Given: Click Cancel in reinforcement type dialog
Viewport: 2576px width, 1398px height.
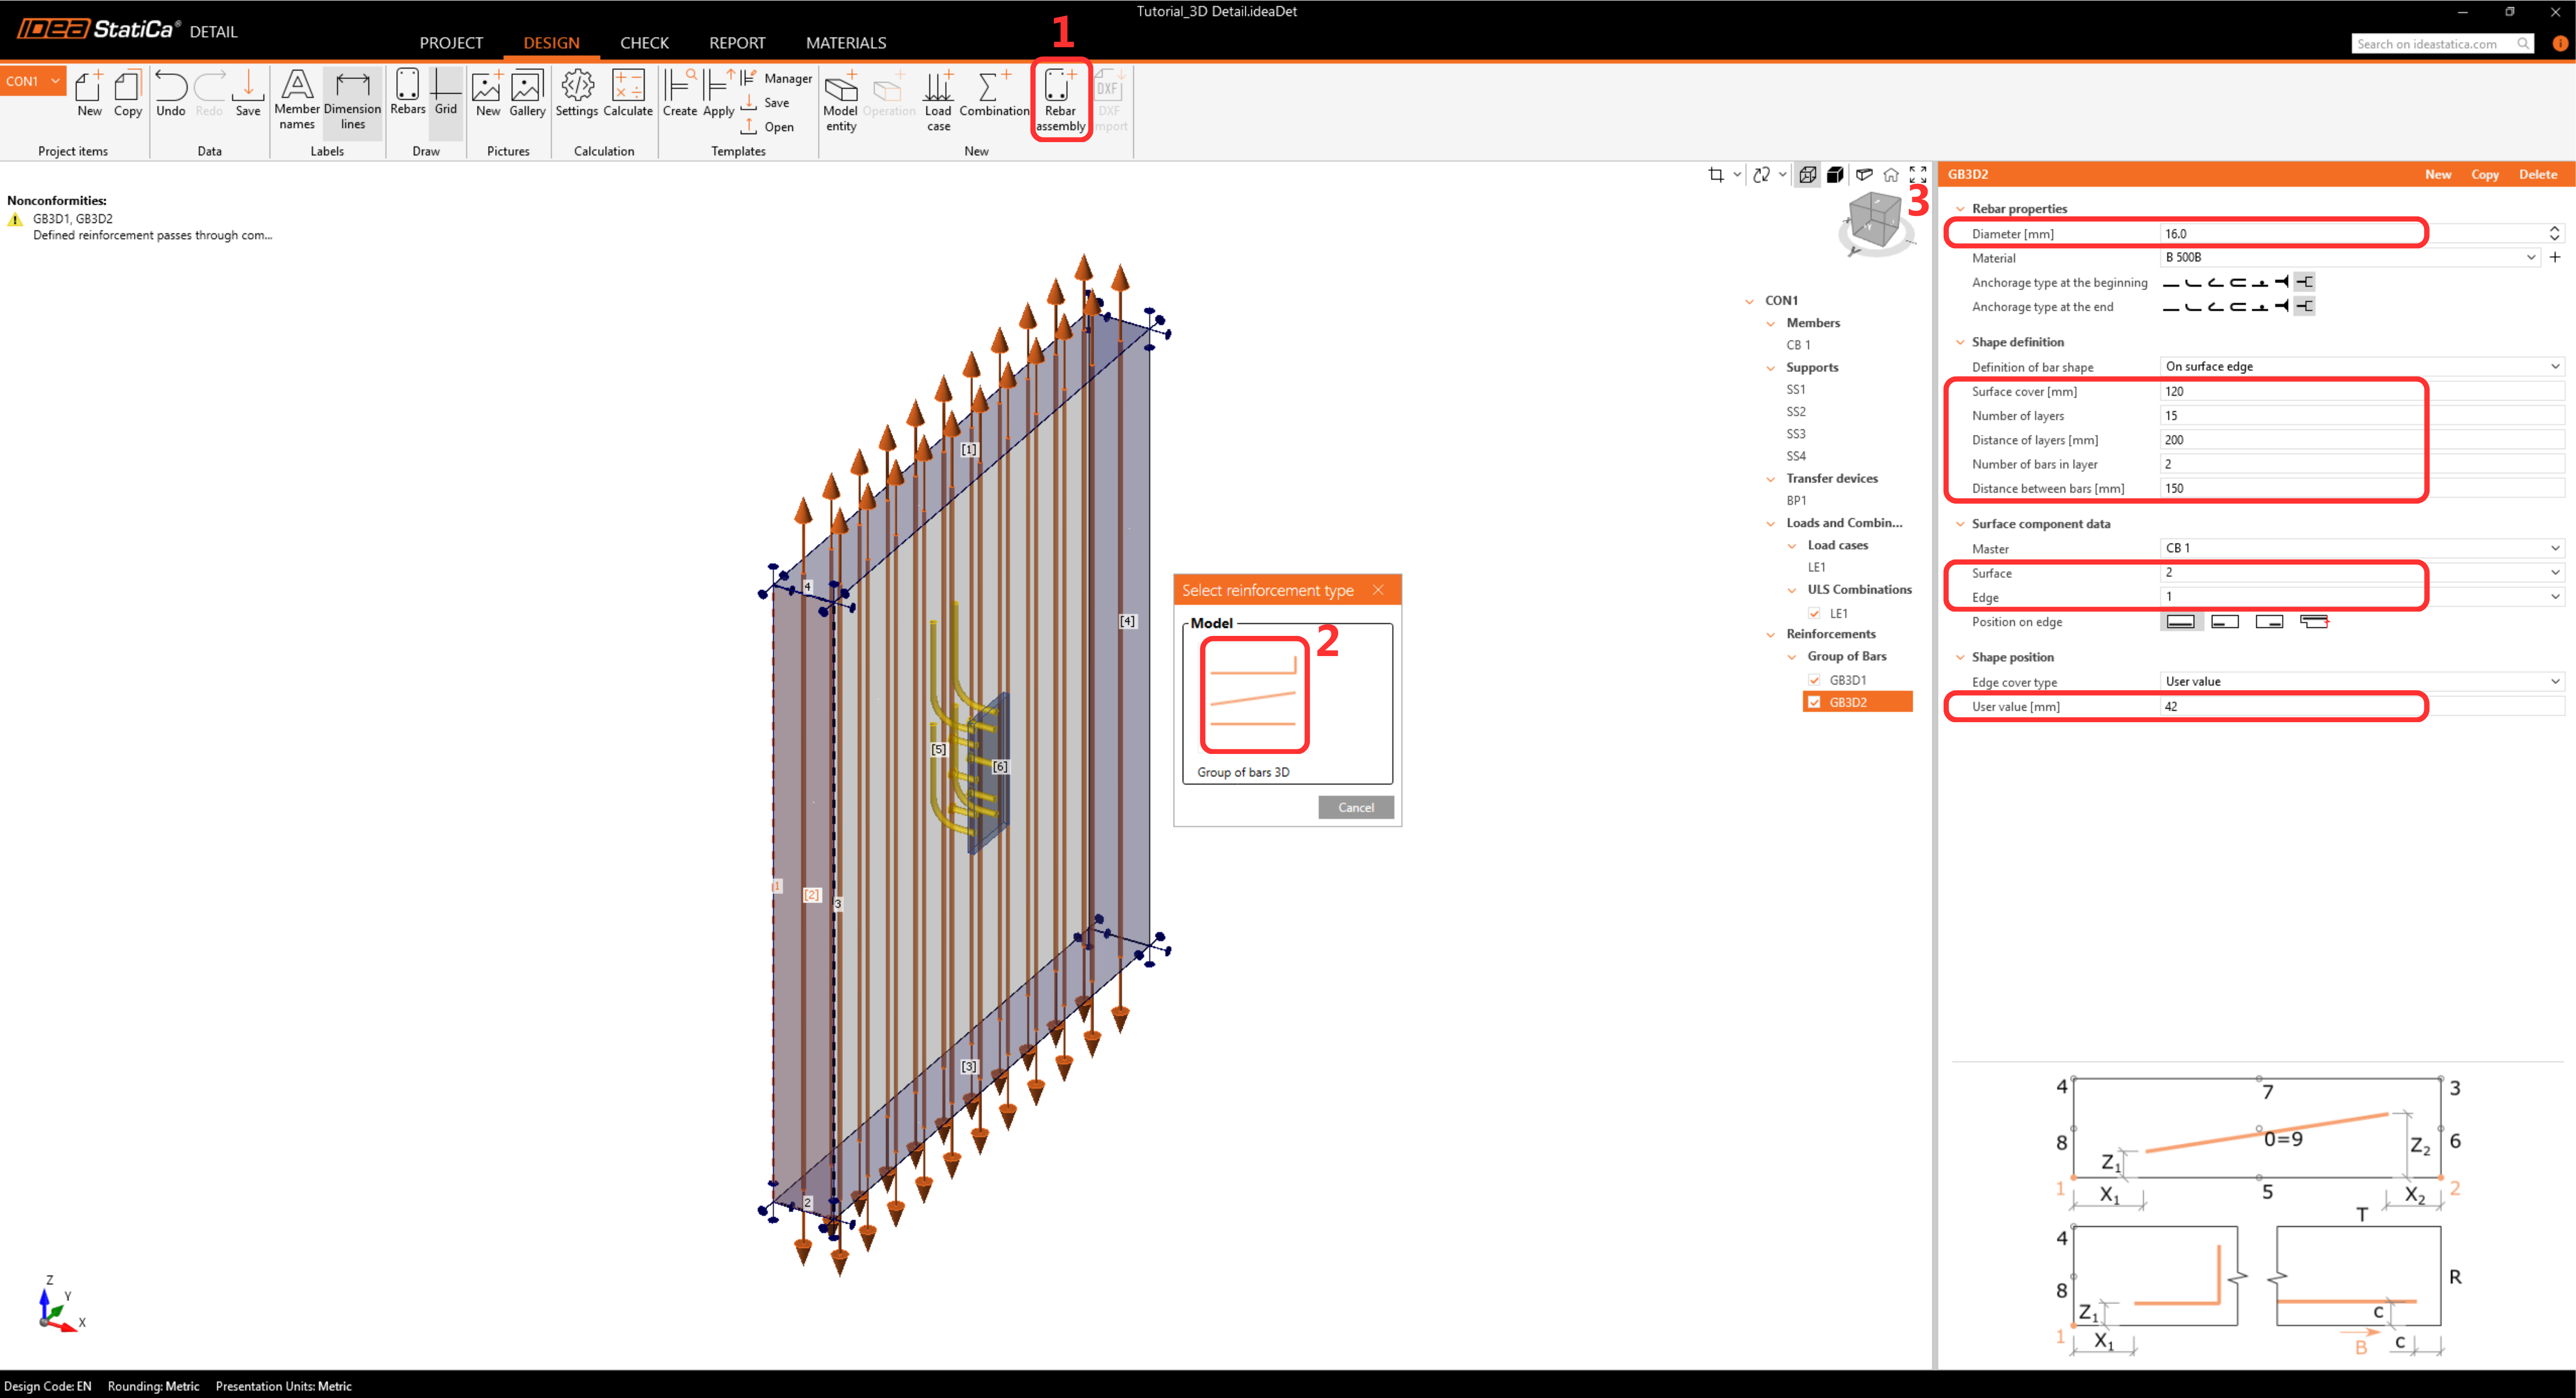Looking at the screenshot, I should pyautogui.click(x=1355, y=807).
